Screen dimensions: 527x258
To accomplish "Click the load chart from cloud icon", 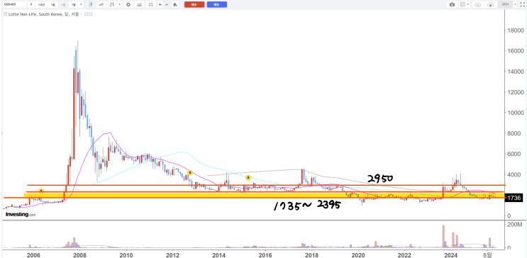I will click(x=477, y=4).
